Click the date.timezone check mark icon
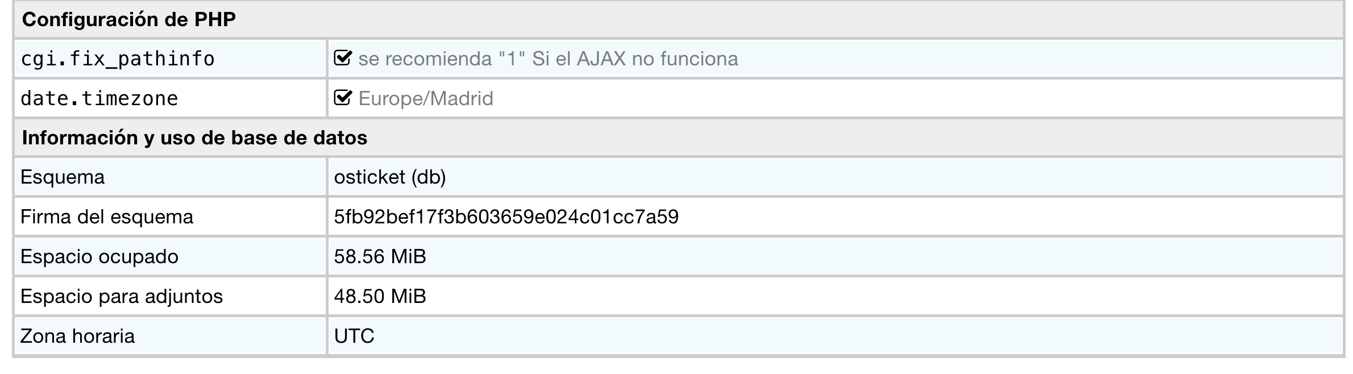This screenshot has width=1353, height=374. 342,98
